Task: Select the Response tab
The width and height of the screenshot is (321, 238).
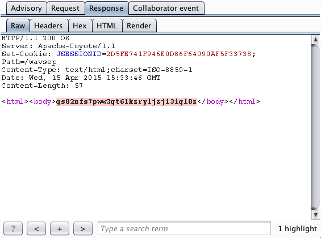Action: (106, 8)
